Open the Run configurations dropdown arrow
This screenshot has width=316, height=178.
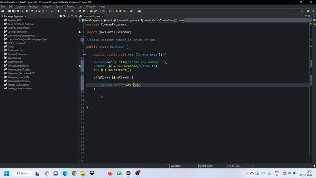click(x=62, y=11)
